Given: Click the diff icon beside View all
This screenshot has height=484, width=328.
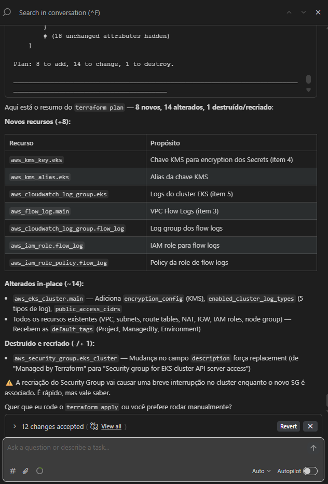Looking at the screenshot, I should (x=94, y=426).
